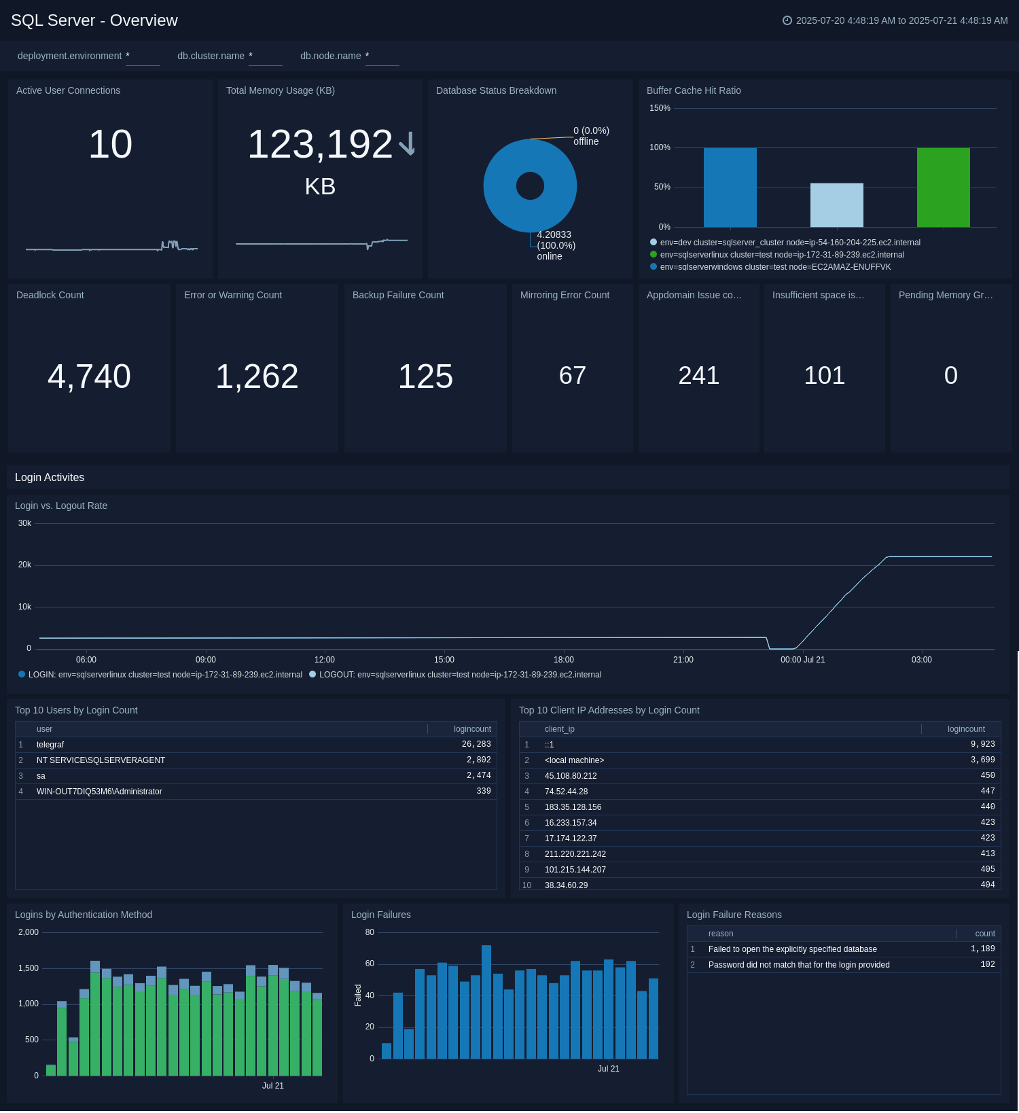Select the <local machine> client row
The width and height of the screenshot is (1019, 1113).
(x=760, y=760)
